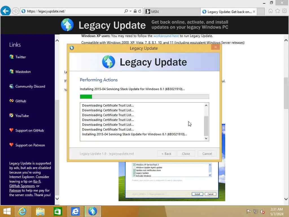
Task: Click the Close button in installer dialog
Action: (x=186, y=154)
